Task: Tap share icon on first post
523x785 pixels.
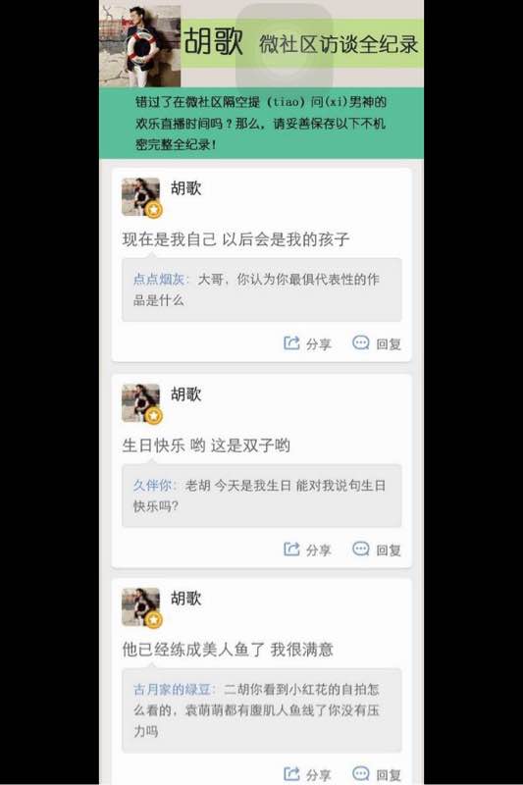Action: pyautogui.click(x=291, y=342)
